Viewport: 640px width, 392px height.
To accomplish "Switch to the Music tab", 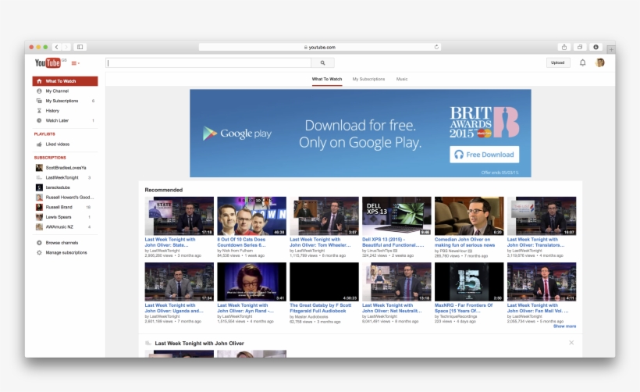I will pos(402,79).
